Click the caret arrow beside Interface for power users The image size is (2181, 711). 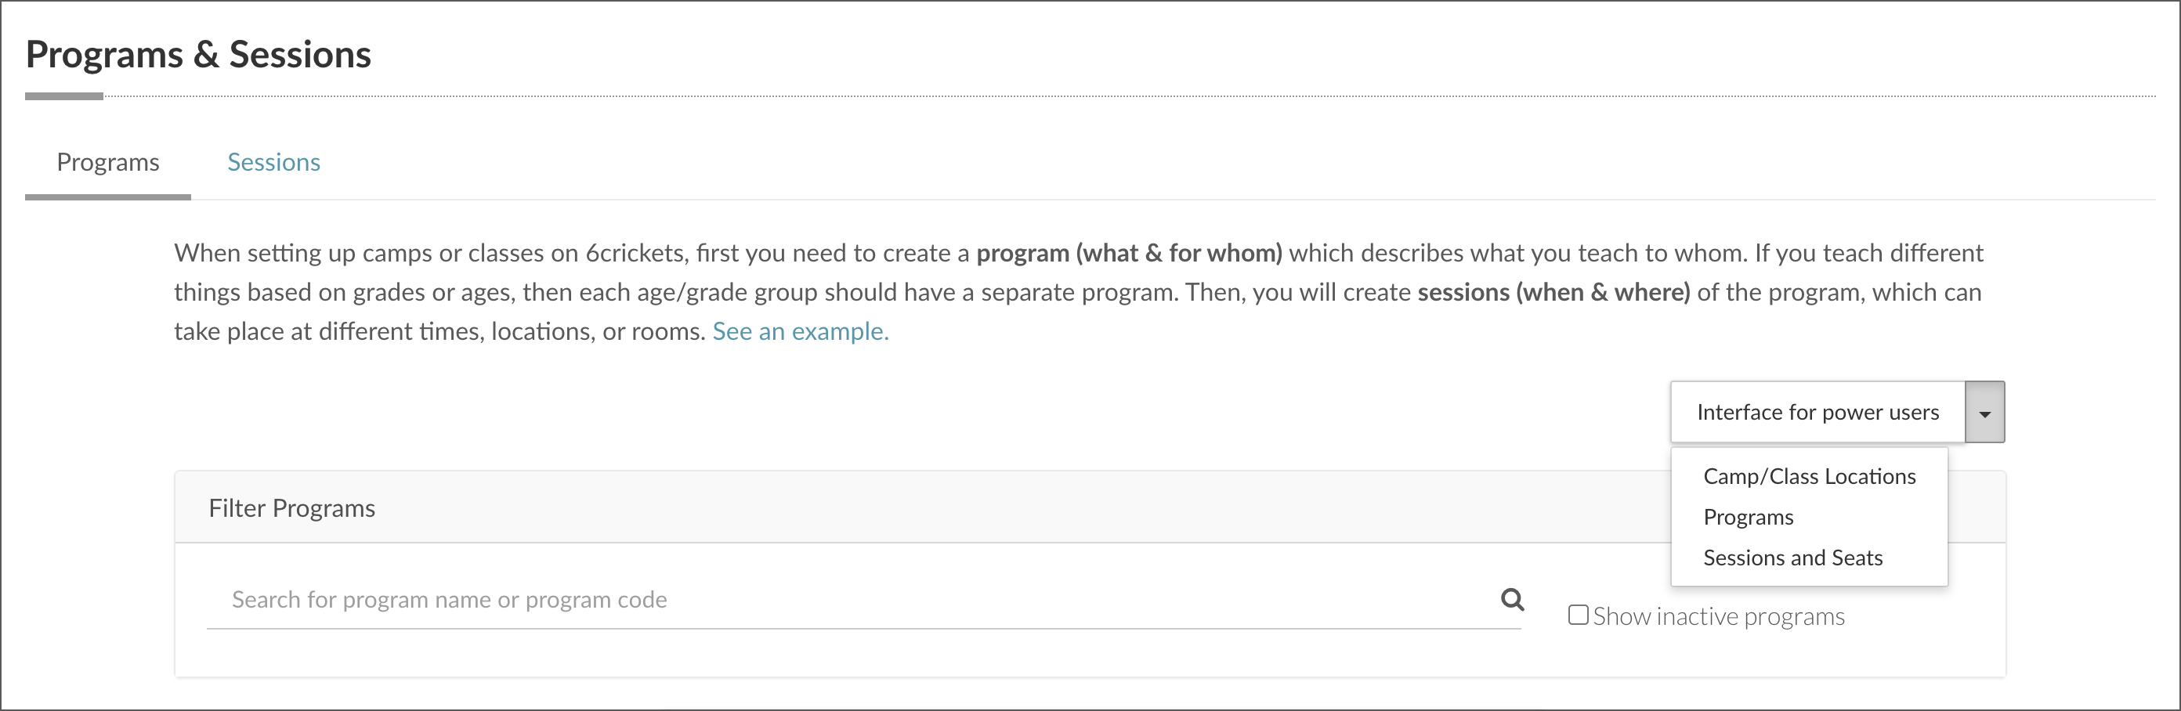(1984, 412)
